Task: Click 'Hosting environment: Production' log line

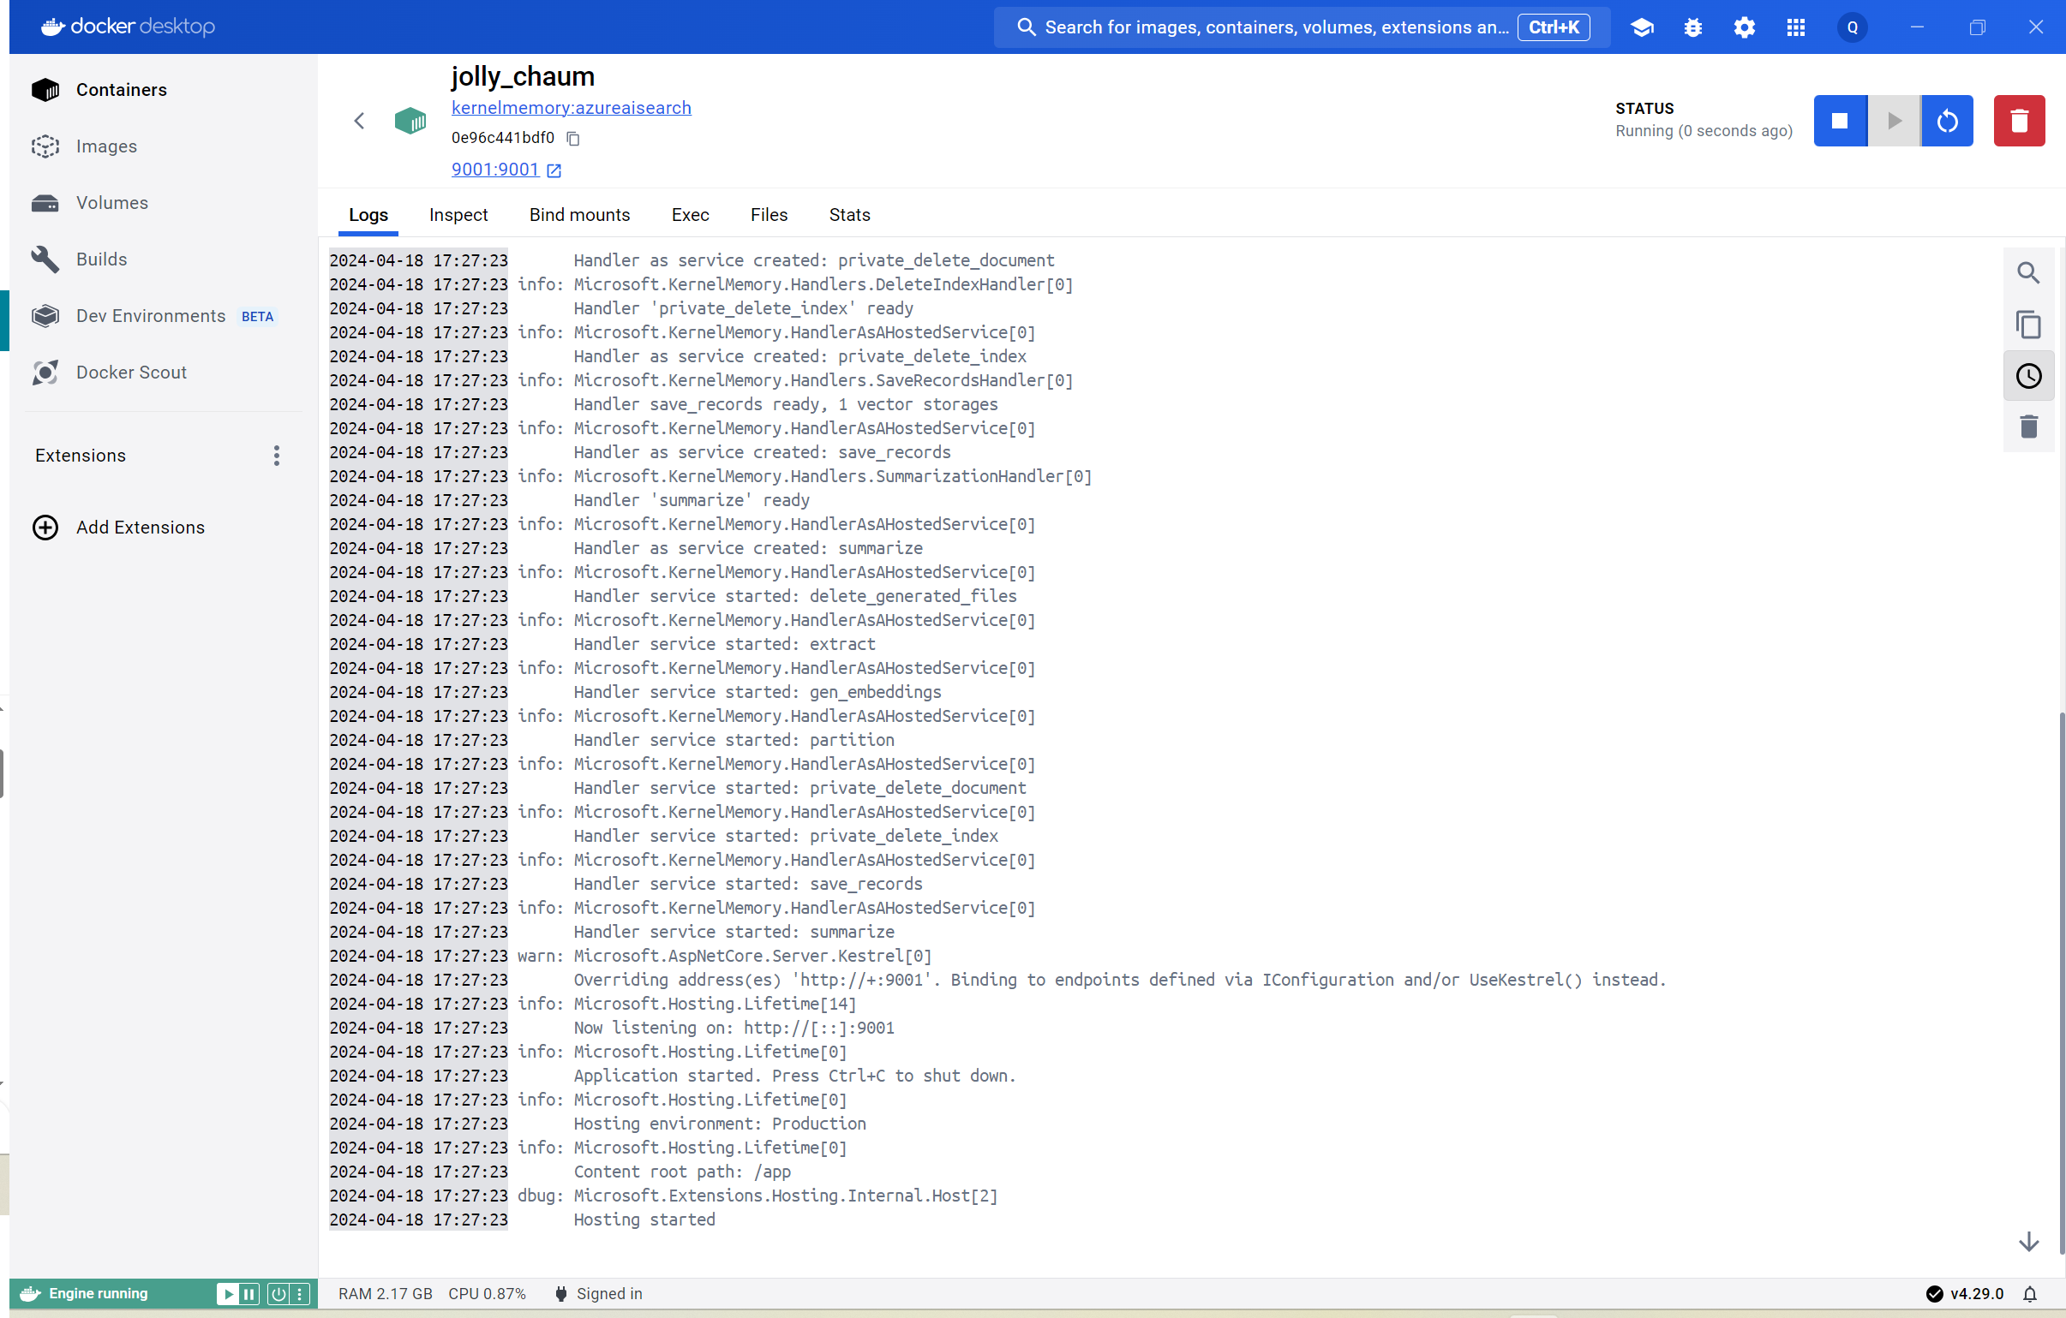Action: [719, 1124]
